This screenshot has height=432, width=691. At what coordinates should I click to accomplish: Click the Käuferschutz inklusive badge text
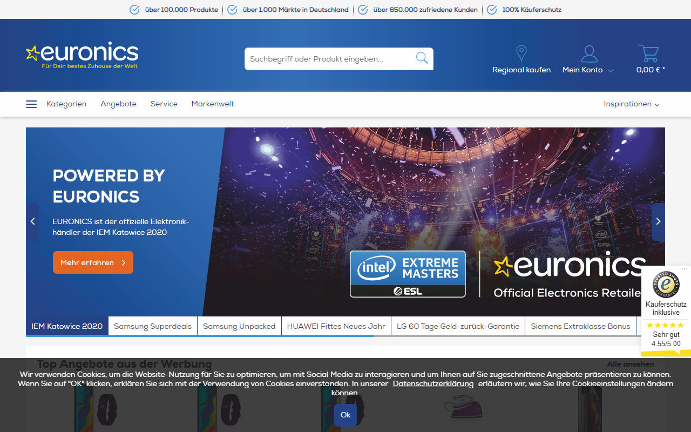pos(666,308)
